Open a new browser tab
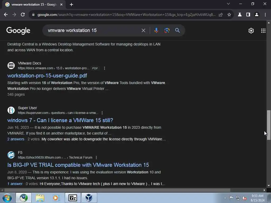The image size is (271, 203). (x=71, y=4)
